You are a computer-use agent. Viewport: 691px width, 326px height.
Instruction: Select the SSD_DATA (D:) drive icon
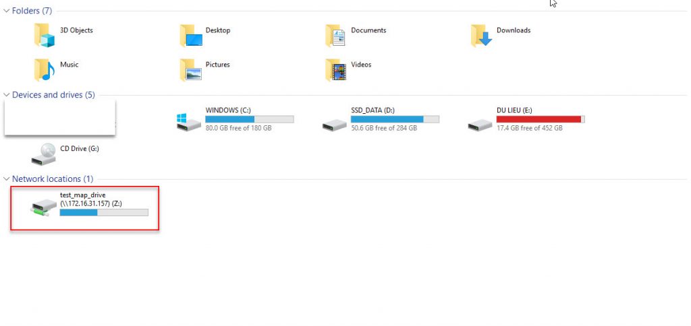(335, 125)
